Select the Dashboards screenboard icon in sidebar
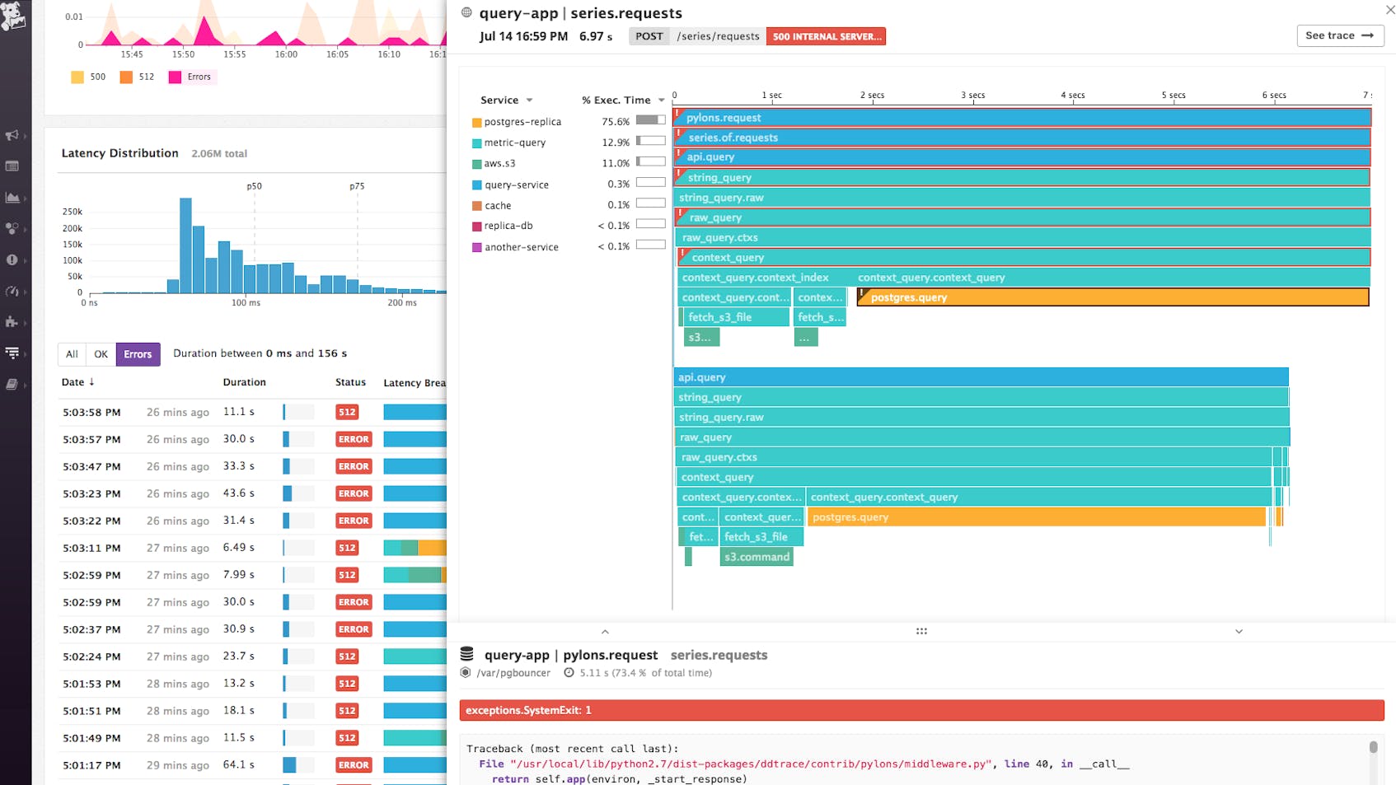The width and height of the screenshot is (1396, 785). pos(14,166)
